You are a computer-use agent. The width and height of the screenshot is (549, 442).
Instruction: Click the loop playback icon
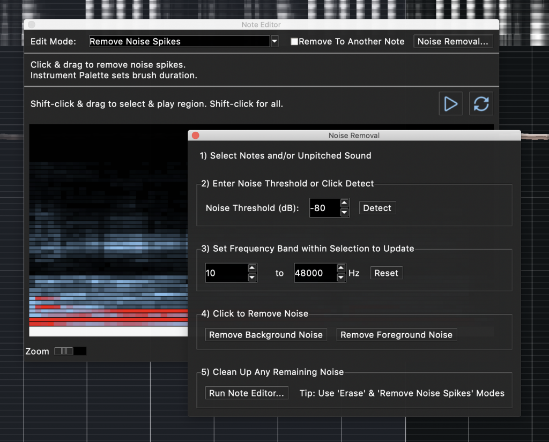point(481,103)
